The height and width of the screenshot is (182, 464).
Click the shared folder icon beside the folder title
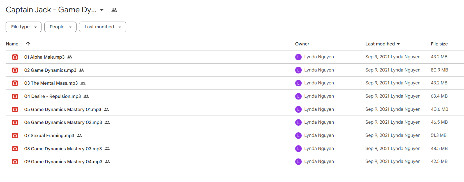click(x=114, y=10)
